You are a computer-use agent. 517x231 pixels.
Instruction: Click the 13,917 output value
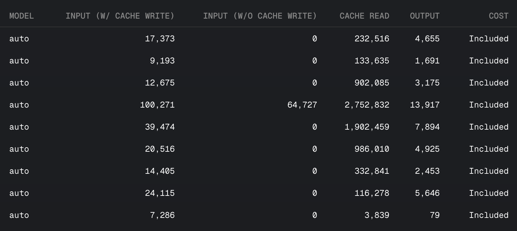point(425,105)
